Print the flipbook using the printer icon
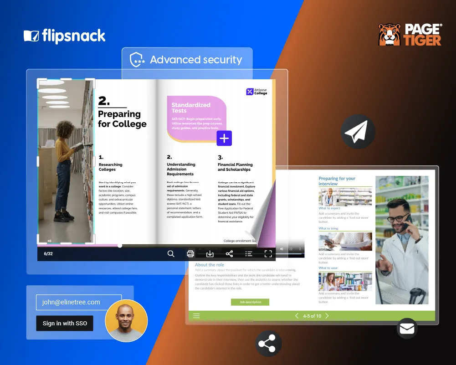The image size is (456, 365). 190,254
